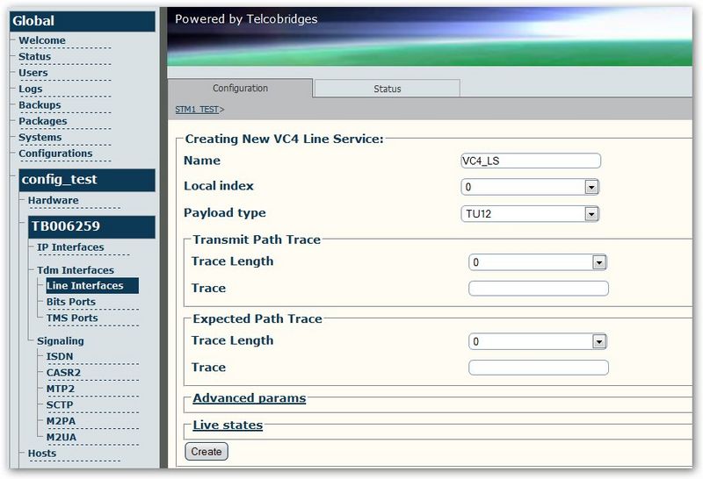
Task: Click the Transmit Path Trace input field
Action: coord(539,289)
